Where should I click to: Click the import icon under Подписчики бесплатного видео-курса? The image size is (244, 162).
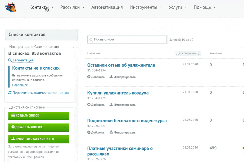tap(111, 132)
